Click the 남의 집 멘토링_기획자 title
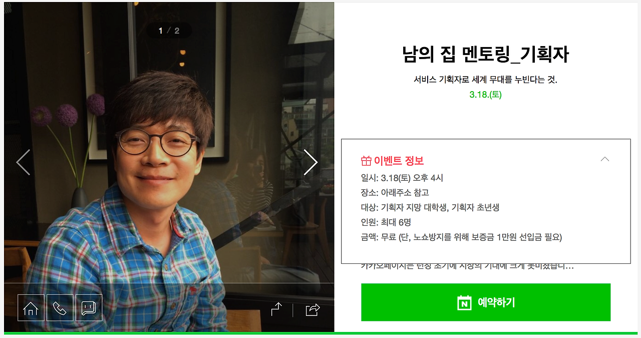 click(486, 54)
